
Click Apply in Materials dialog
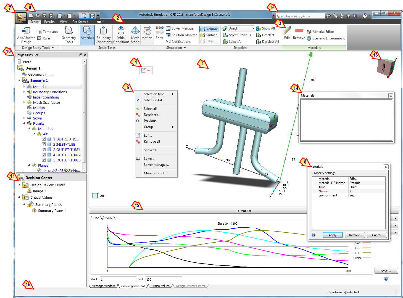point(333,235)
